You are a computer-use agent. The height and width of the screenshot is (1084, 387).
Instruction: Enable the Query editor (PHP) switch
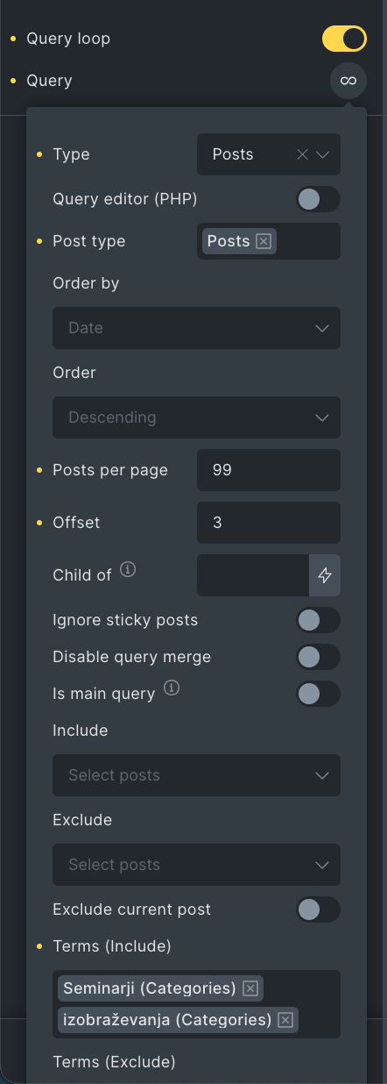[x=318, y=199]
